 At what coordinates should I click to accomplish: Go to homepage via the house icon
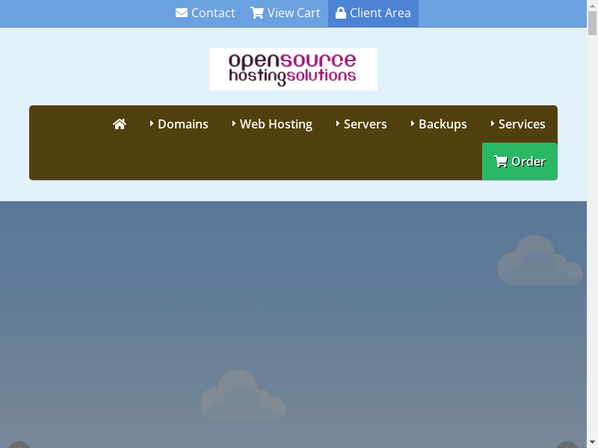point(120,124)
